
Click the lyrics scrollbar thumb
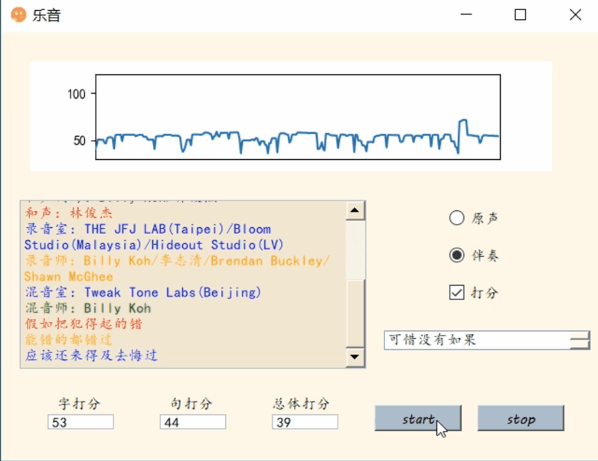pyautogui.click(x=355, y=313)
